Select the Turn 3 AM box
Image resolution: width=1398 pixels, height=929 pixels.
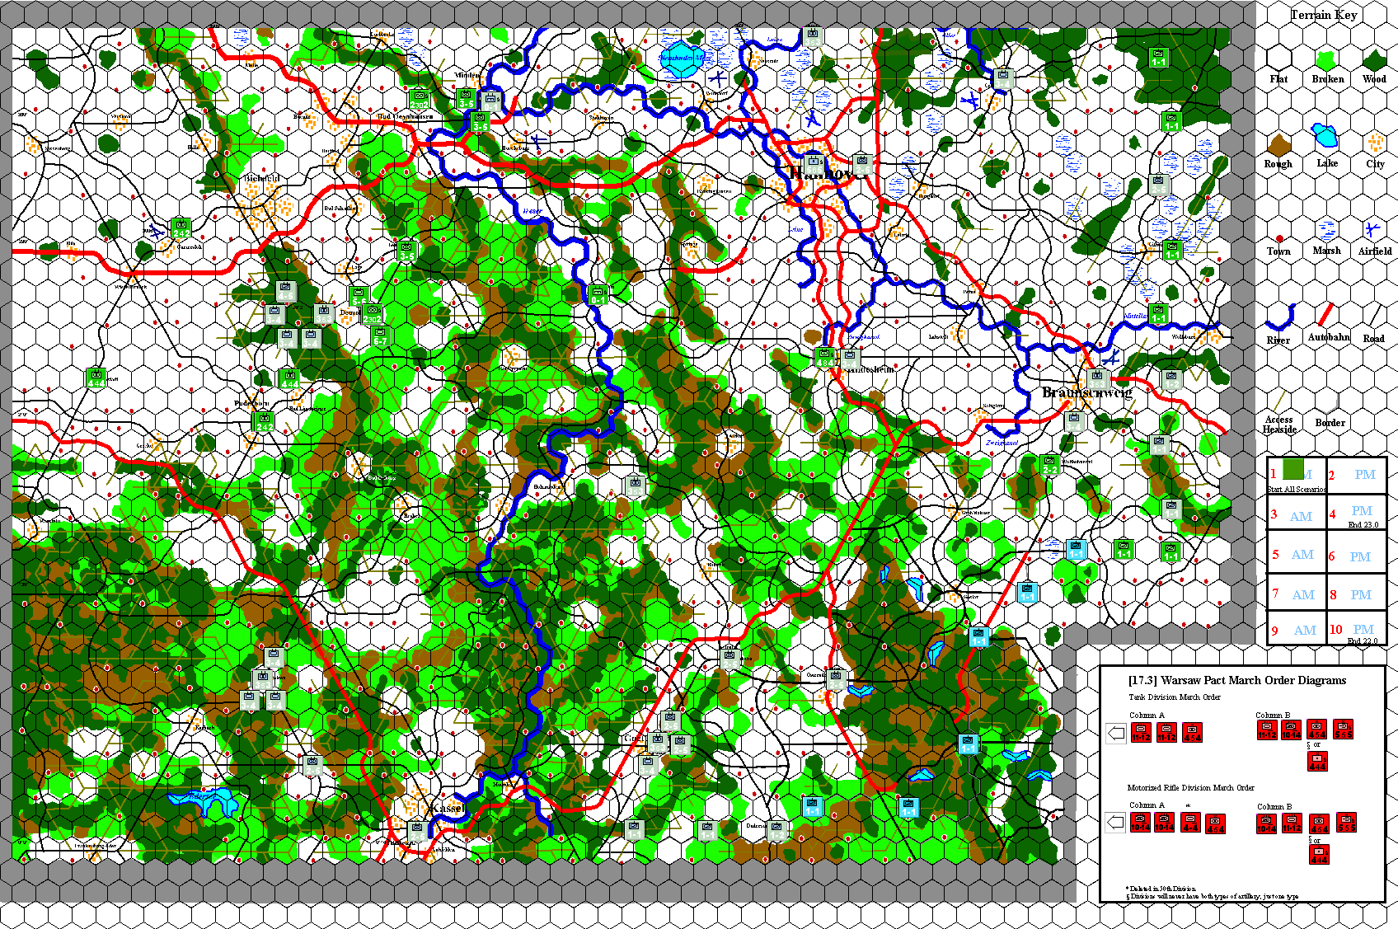click(1297, 513)
